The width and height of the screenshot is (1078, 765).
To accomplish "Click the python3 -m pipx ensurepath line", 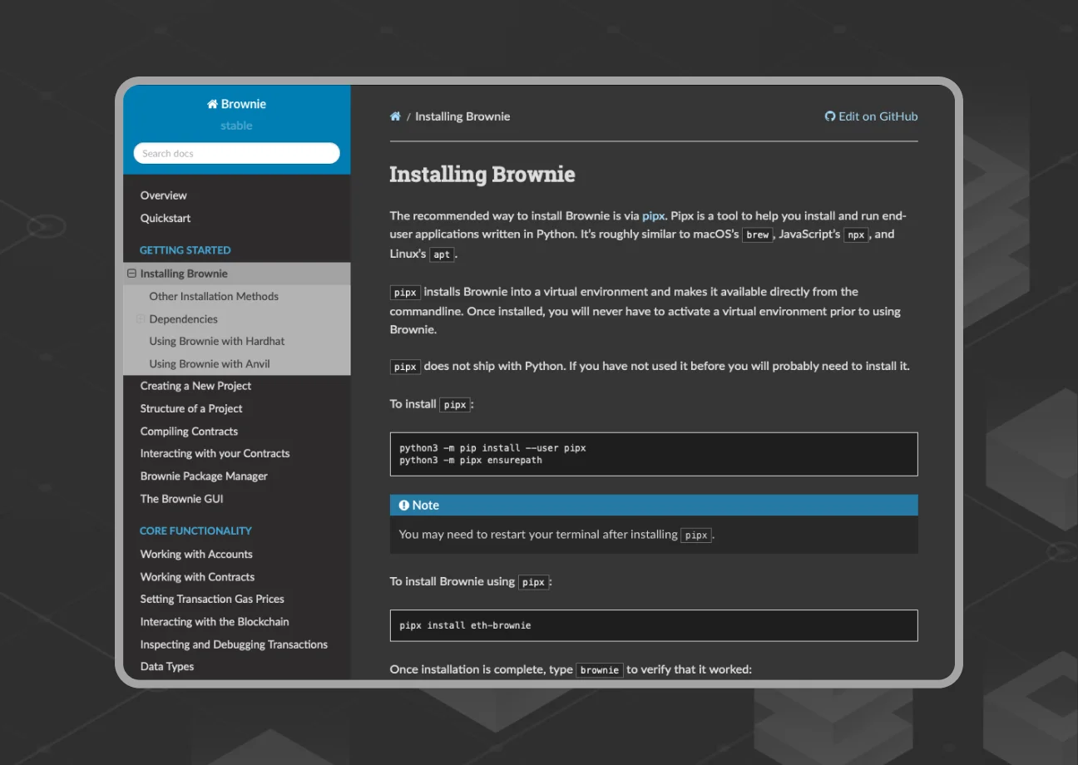I will coord(471,460).
